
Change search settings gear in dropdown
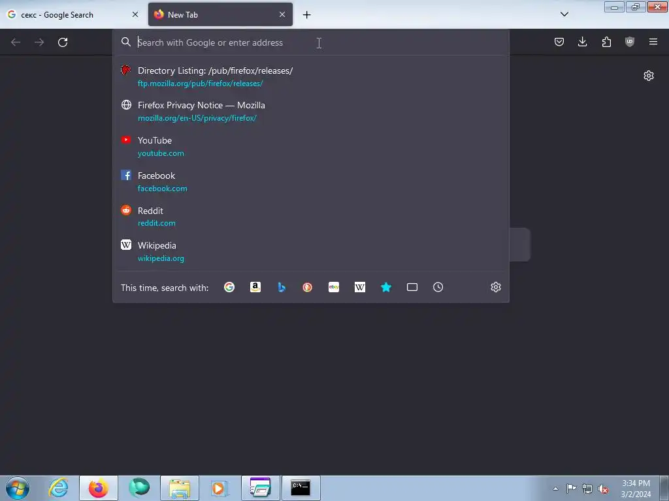click(495, 287)
